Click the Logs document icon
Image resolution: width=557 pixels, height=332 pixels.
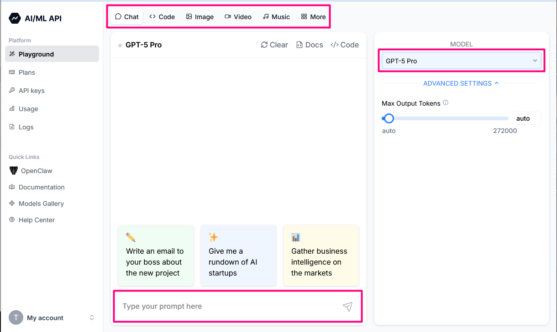pos(12,127)
